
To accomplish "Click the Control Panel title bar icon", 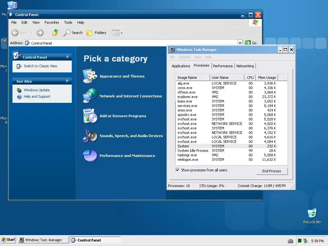I will click(11, 15).
